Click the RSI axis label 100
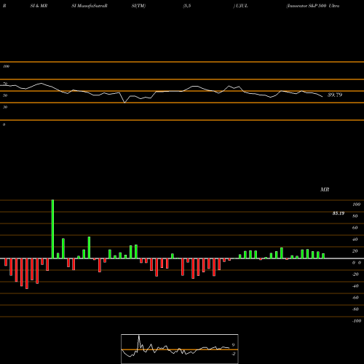The image size is (364, 364). [x=6, y=66]
